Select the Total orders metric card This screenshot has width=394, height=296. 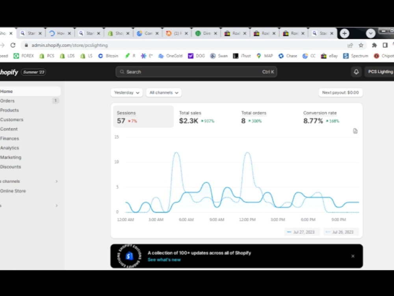click(x=268, y=116)
